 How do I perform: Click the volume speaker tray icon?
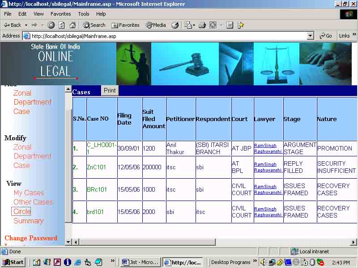pyautogui.click(x=263, y=262)
